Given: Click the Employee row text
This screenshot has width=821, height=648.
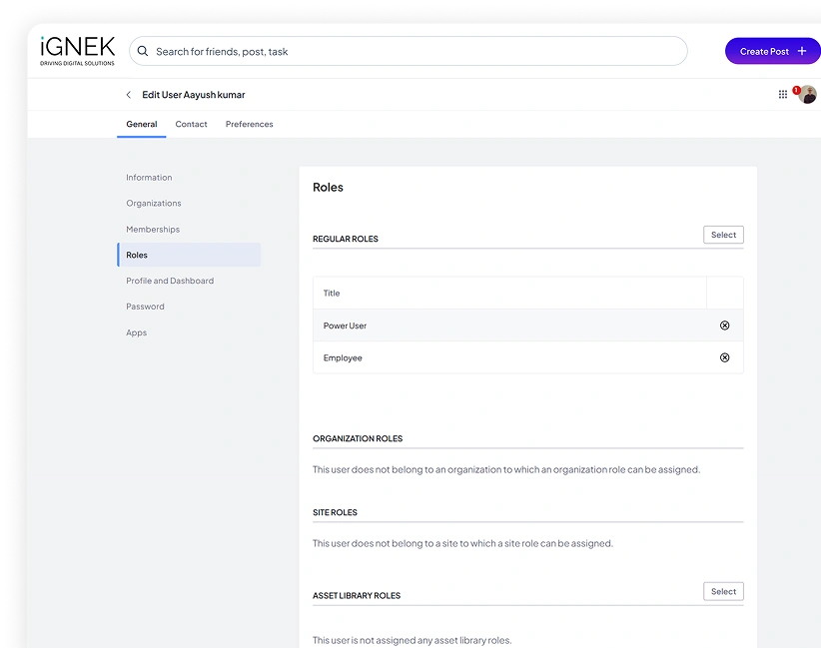Looking at the screenshot, I should pyautogui.click(x=343, y=358).
